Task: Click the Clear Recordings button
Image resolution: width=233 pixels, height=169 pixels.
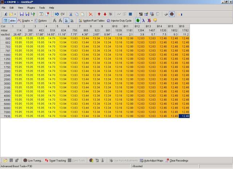Action: [x=177, y=160]
